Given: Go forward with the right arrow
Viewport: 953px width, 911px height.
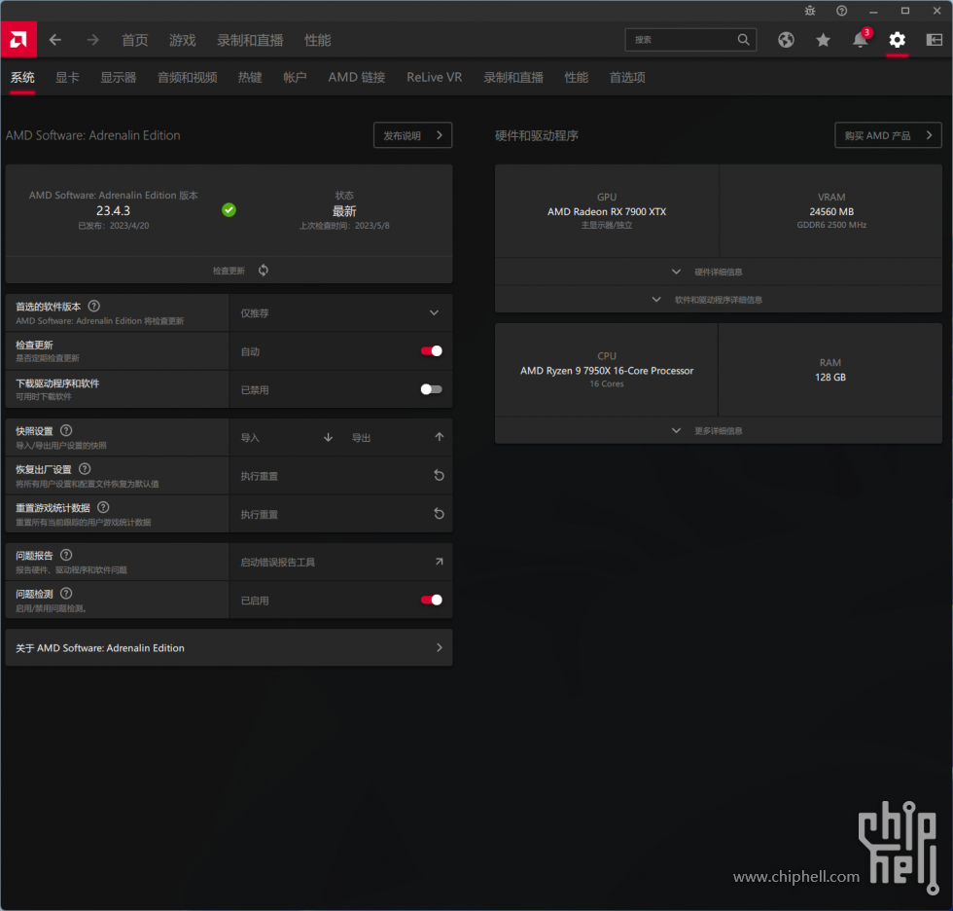Looking at the screenshot, I should [92, 40].
